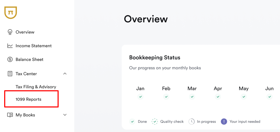Click the My Books open-book icon
The image size is (280, 132).
tap(10, 115)
